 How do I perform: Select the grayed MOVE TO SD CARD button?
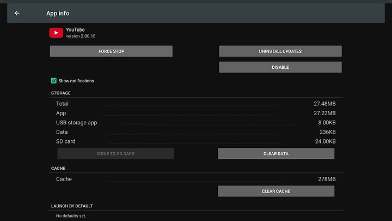(x=116, y=153)
